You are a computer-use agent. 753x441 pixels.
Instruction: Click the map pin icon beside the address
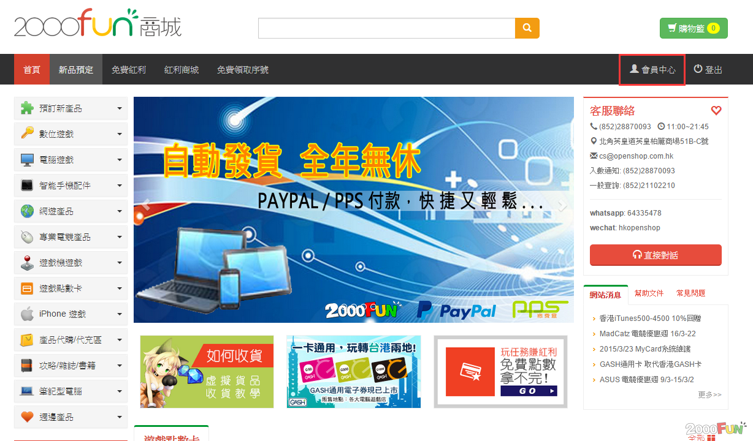tap(594, 141)
